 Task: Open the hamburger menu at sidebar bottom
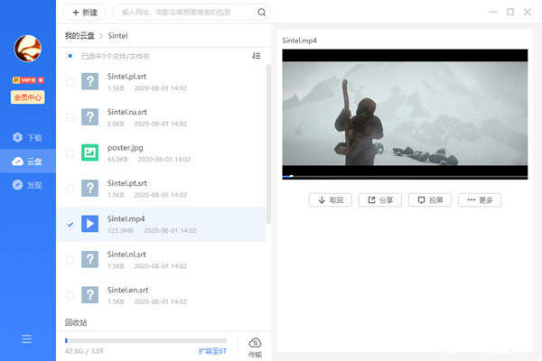pos(27,339)
